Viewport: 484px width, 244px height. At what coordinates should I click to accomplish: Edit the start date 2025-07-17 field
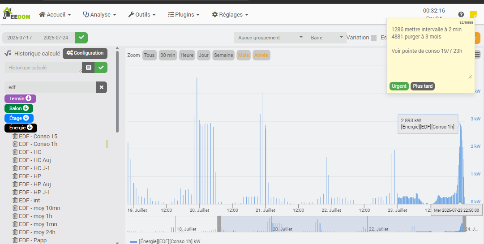[20, 38]
